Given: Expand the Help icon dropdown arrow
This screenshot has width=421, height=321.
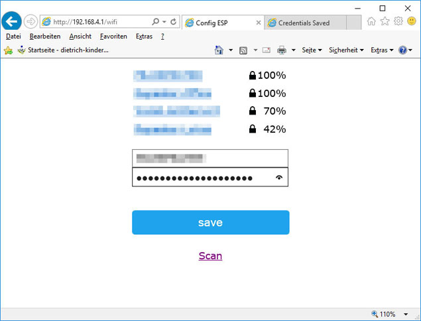Looking at the screenshot, I should click(x=410, y=50).
